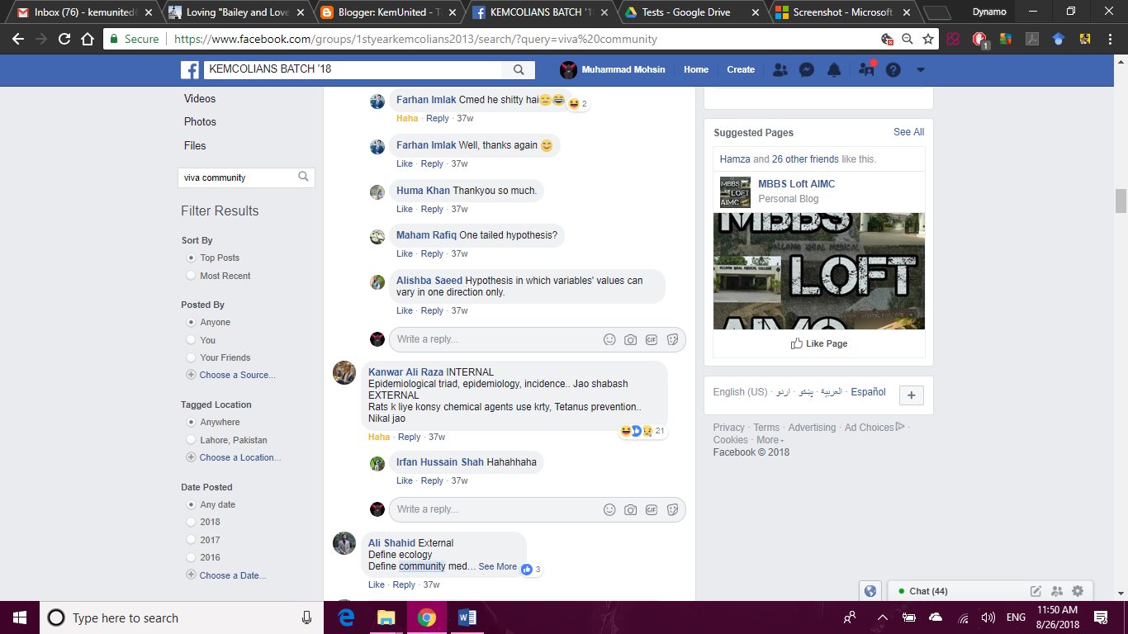Reply to Maham Rafiq's comment
Viewport: 1128px width, 634px height.
click(432, 253)
